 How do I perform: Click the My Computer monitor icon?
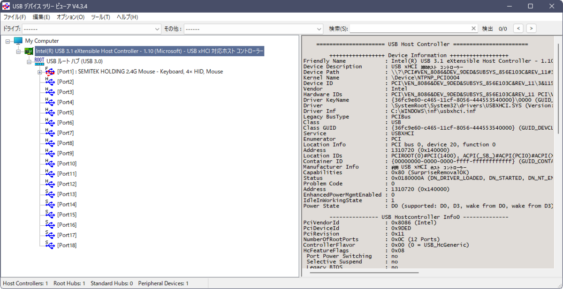[x=18, y=41]
